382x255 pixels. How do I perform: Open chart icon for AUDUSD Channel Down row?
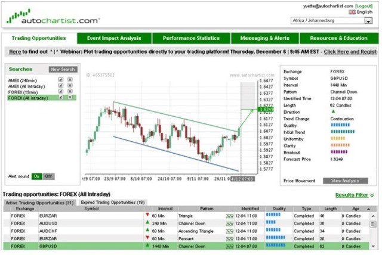(x=229, y=223)
